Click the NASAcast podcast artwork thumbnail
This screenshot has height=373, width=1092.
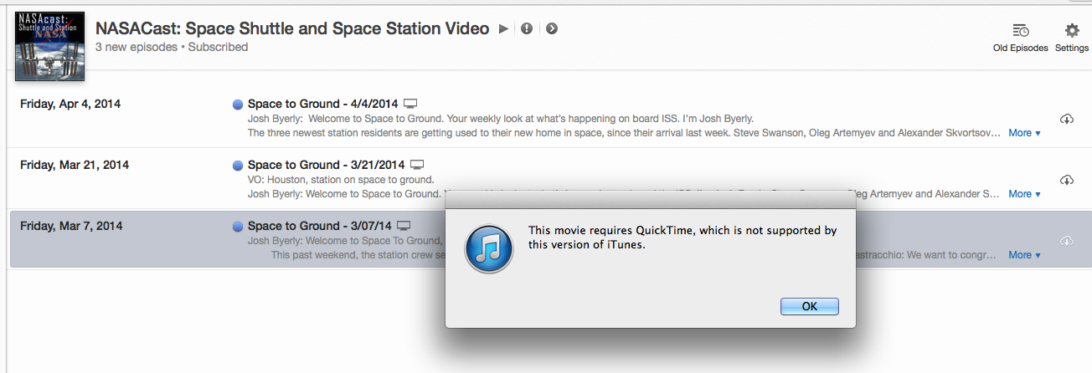pyautogui.click(x=50, y=46)
